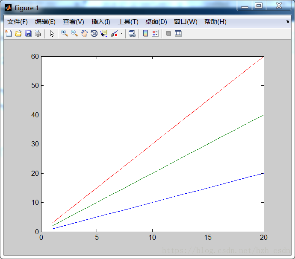295x259 pixels.
Task: Click the MATLAB logo in title bar
Action: (8, 8)
